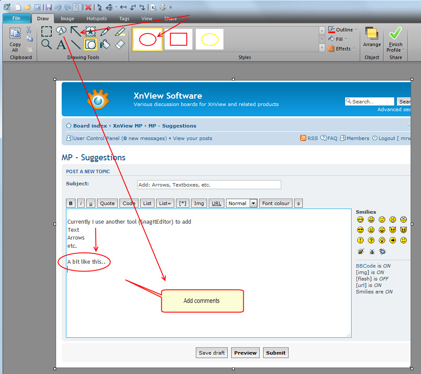Switch to the Image tab
Screen dimensions: 421x374
[x=67, y=19]
